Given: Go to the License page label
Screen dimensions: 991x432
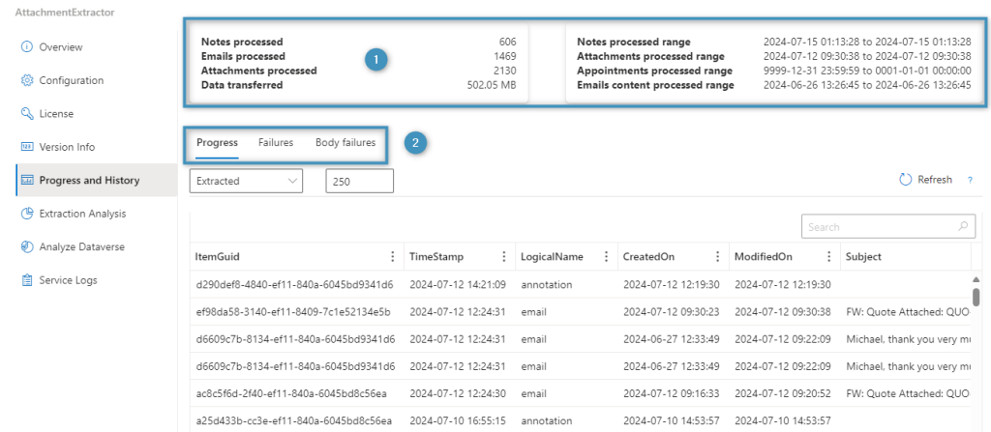Looking at the screenshot, I should (56, 114).
